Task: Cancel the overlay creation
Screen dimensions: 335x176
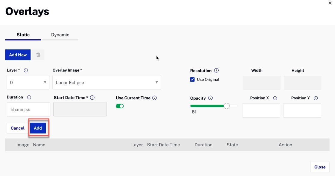Action: (x=17, y=128)
